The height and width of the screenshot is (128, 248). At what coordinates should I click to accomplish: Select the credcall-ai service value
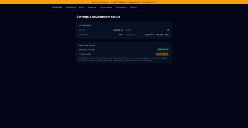(x=118, y=30)
